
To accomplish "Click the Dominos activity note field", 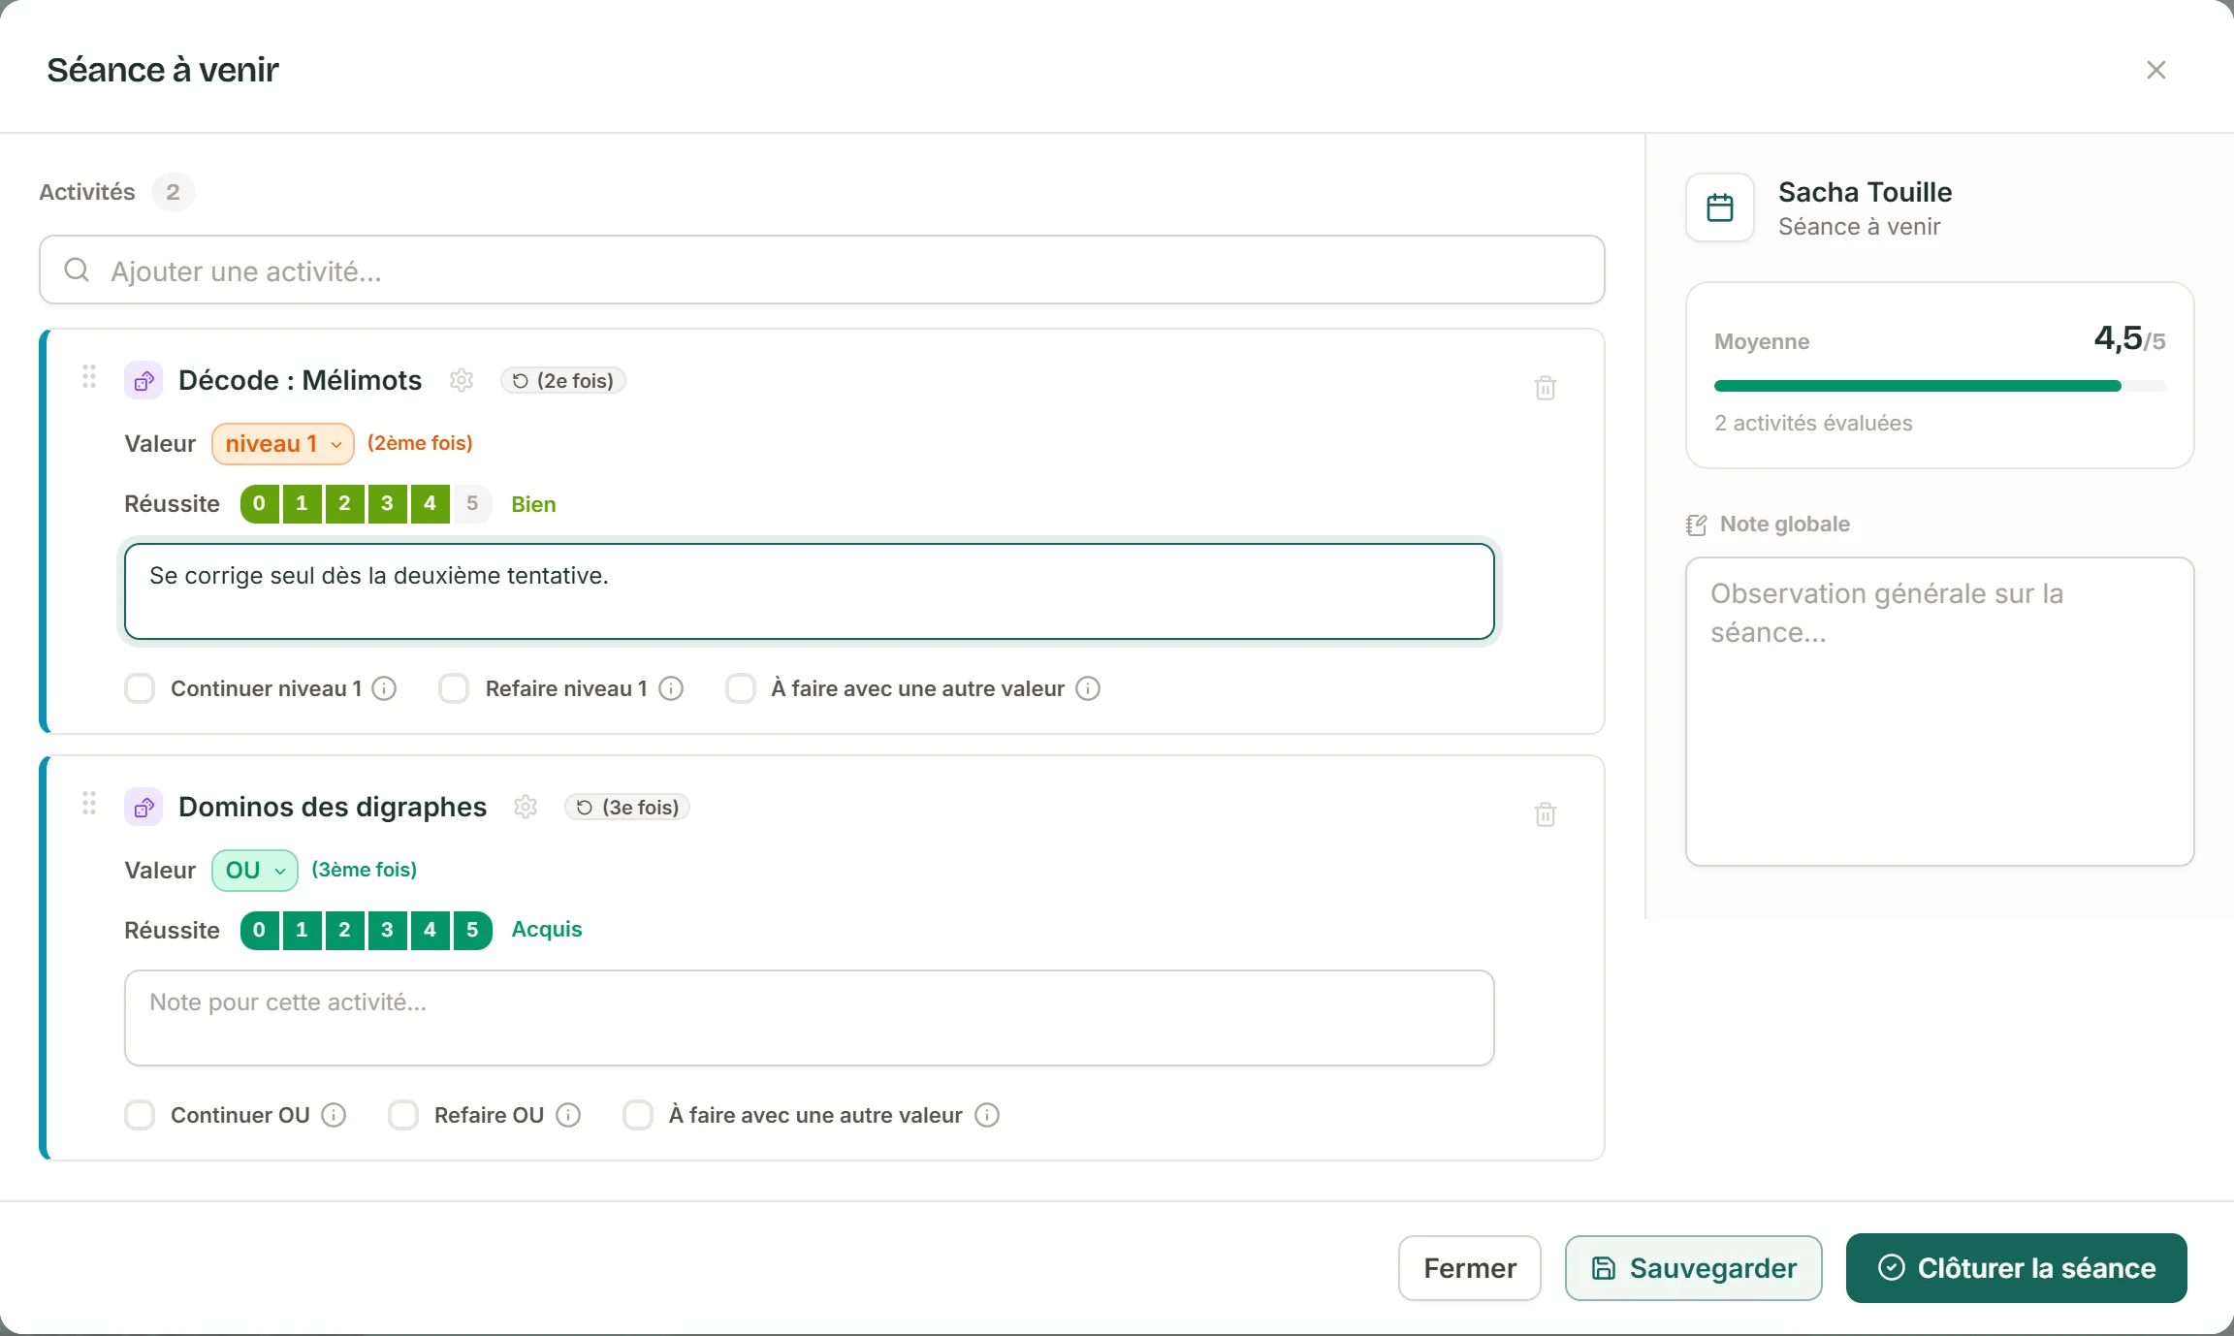I will point(810,1018).
